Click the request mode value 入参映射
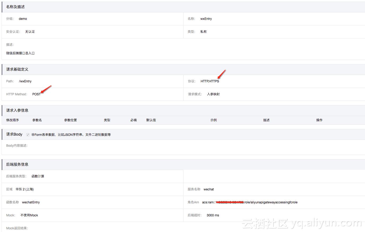This screenshot has width=365, height=232. pyautogui.click(x=213, y=94)
